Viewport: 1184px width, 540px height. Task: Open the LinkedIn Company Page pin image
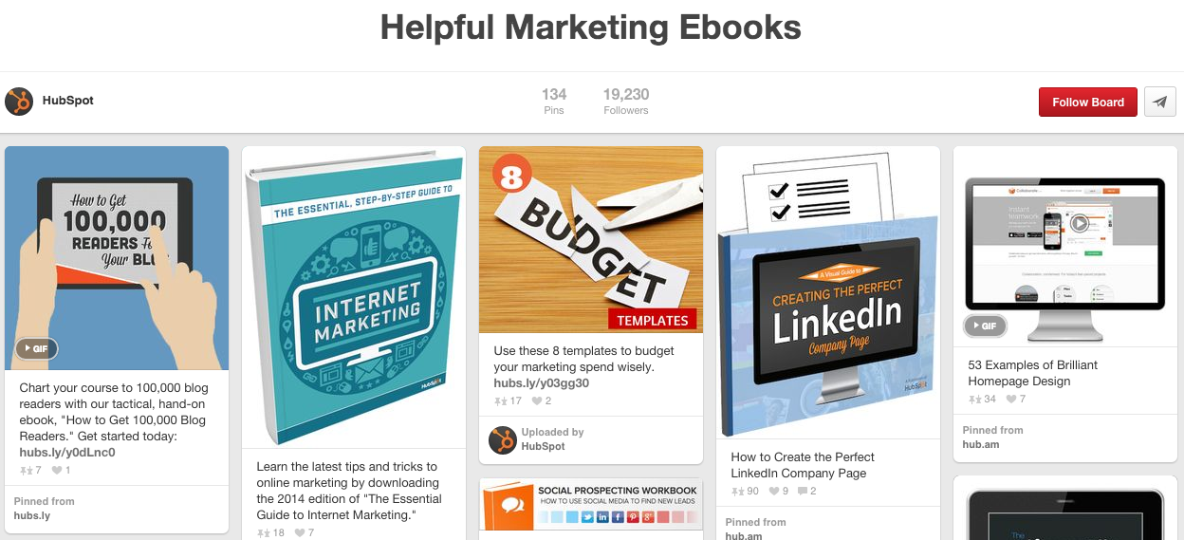pos(828,292)
